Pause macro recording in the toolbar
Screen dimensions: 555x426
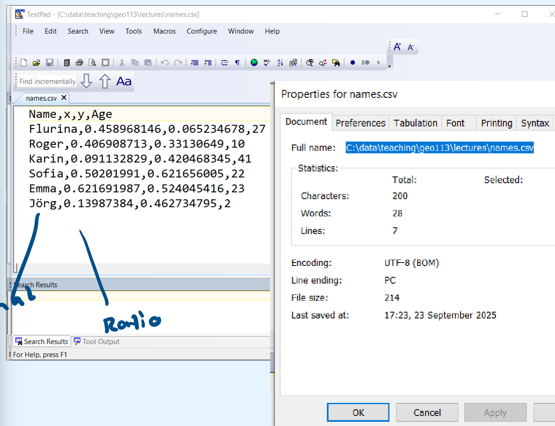coord(366,63)
